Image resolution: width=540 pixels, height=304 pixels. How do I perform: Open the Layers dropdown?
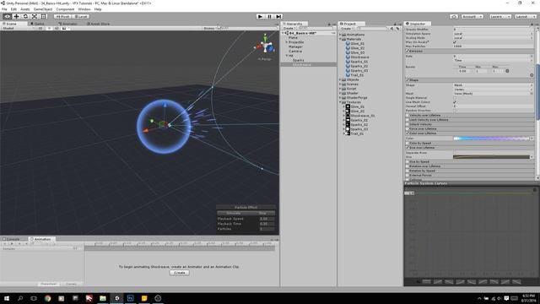point(499,17)
